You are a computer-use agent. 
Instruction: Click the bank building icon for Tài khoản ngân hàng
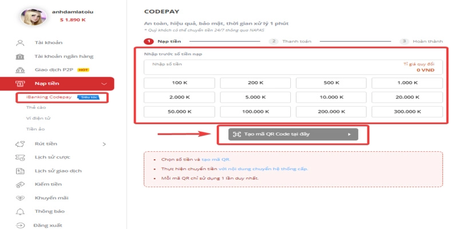pyautogui.click(x=20, y=56)
